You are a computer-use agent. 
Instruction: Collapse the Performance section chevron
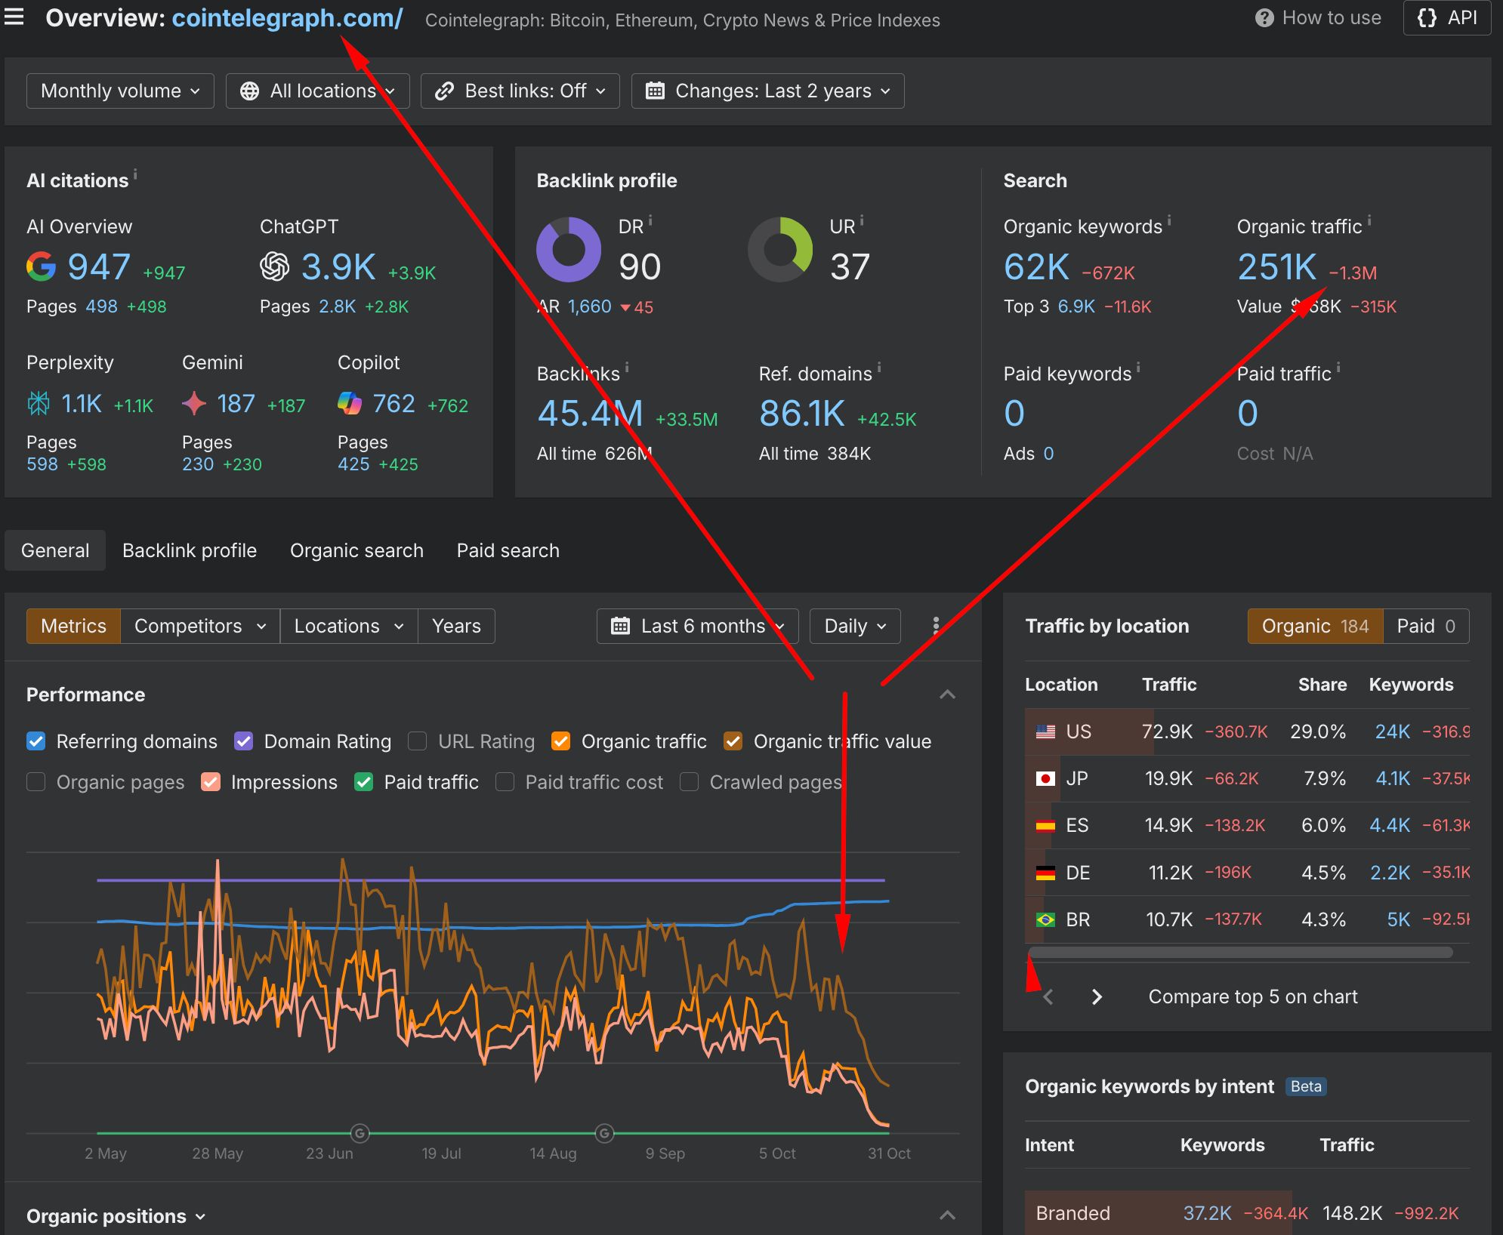pos(947,694)
